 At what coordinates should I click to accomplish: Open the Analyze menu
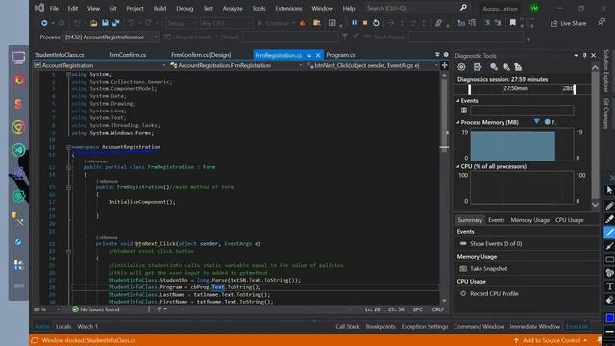click(x=233, y=8)
